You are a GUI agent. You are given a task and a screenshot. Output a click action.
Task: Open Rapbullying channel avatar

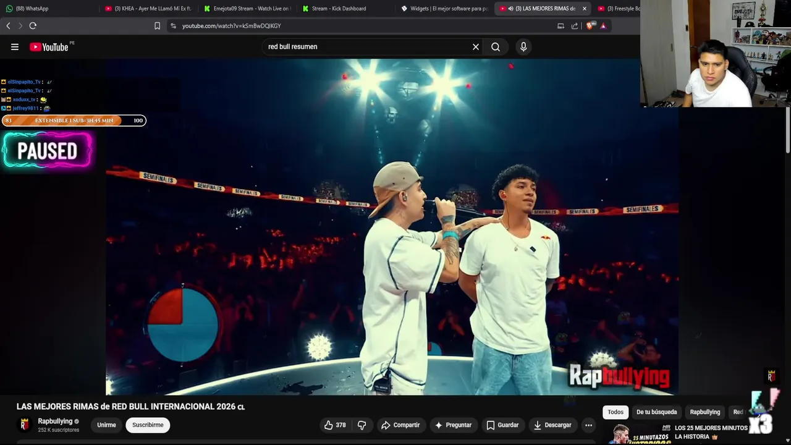coord(25,425)
